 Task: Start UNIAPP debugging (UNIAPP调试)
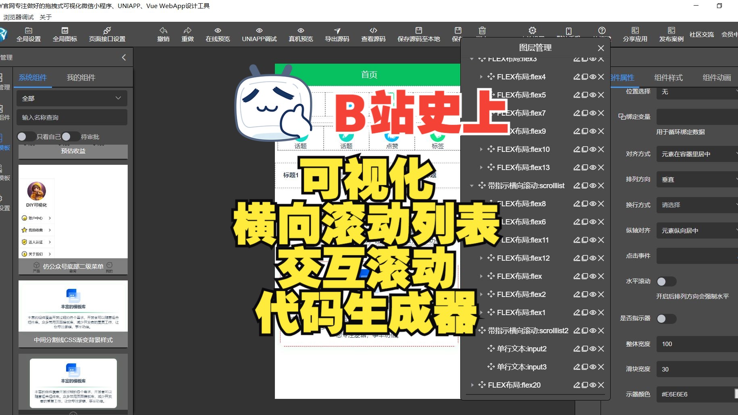[x=259, y=34]
